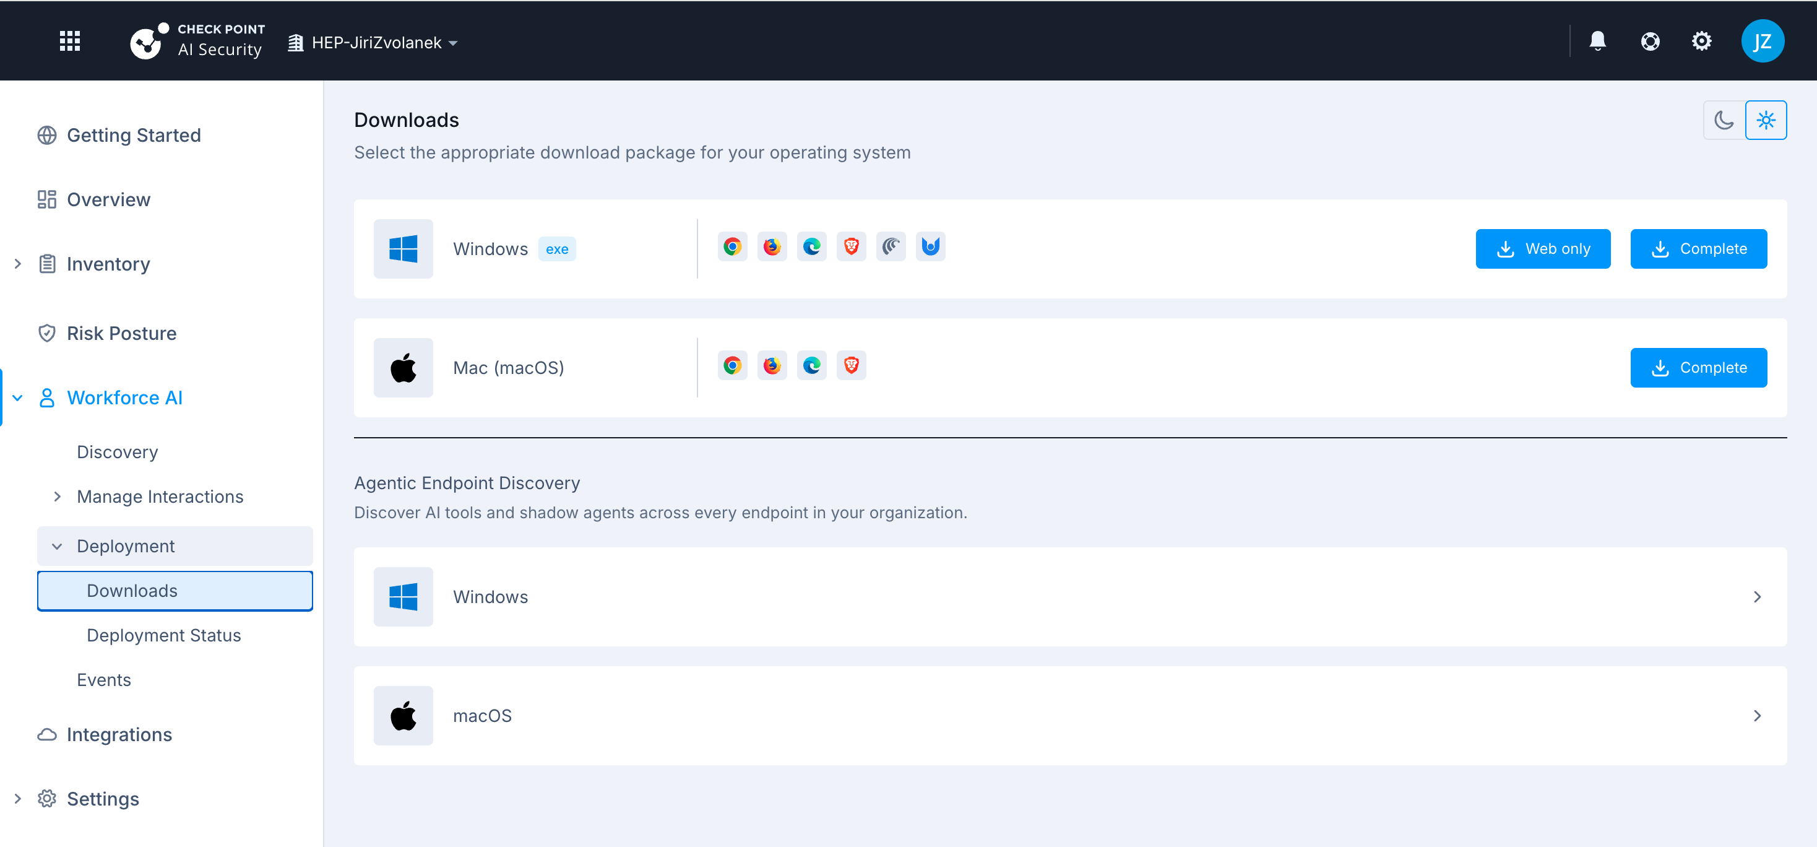
Task: Click the Getting Started globe icon
Action: coord(46,136)
